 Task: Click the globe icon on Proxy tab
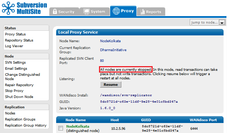[116, 11]
